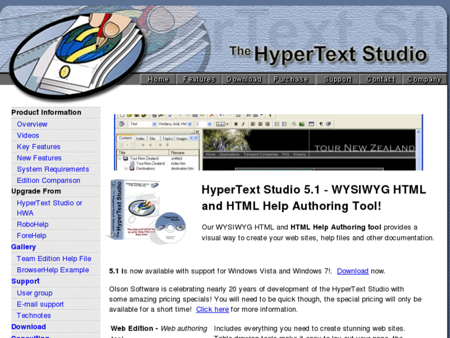
Task: Click the Download link in the 5.1 announcement
Action: 352,271
